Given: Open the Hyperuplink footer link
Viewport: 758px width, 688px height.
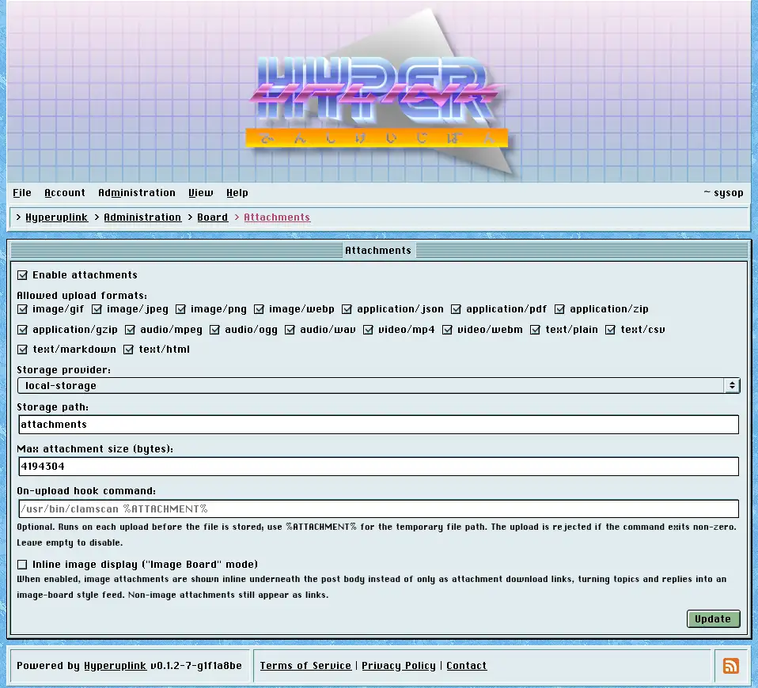Looking at the screenshot, I should click(115, 666).
